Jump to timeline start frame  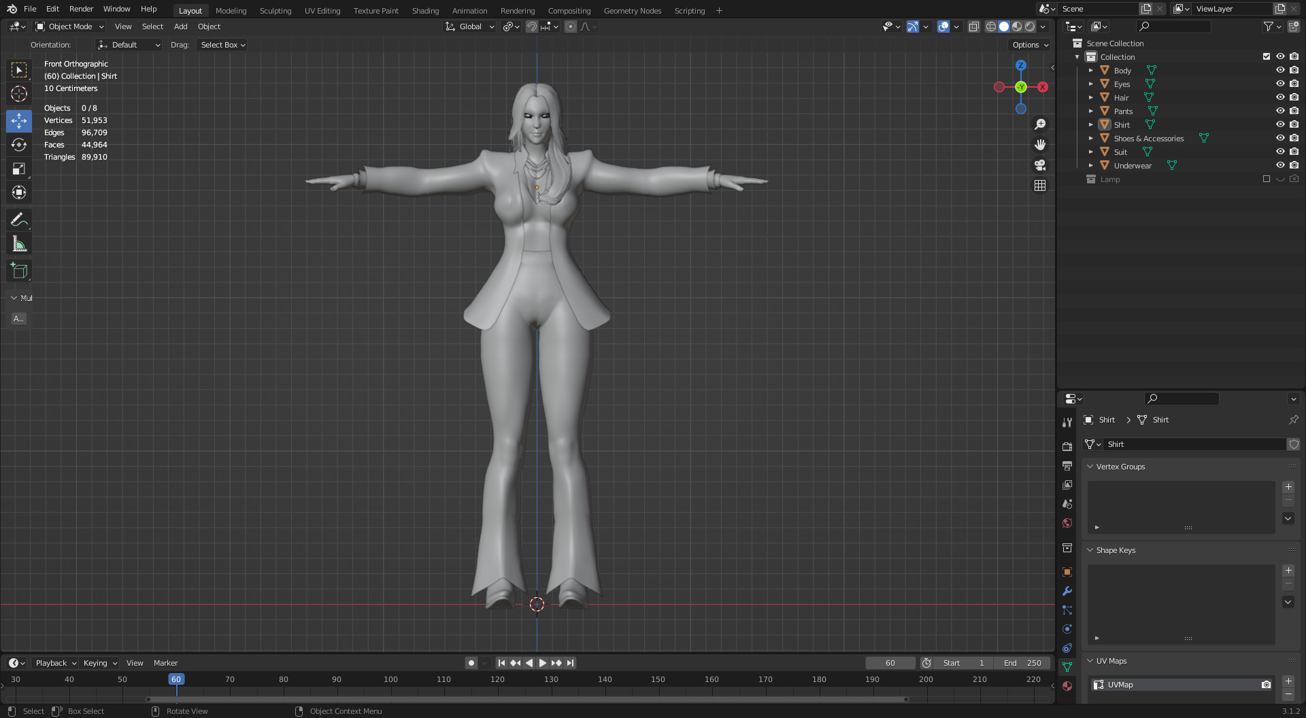point(501,663)
